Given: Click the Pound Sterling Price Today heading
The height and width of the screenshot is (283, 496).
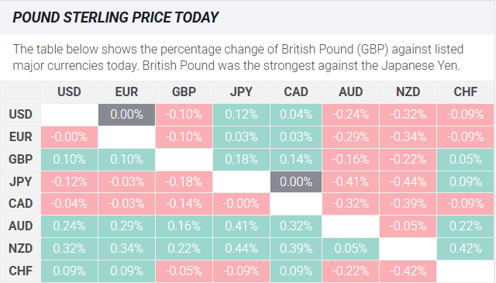Looking at the screenshot, I should (115, 17).
